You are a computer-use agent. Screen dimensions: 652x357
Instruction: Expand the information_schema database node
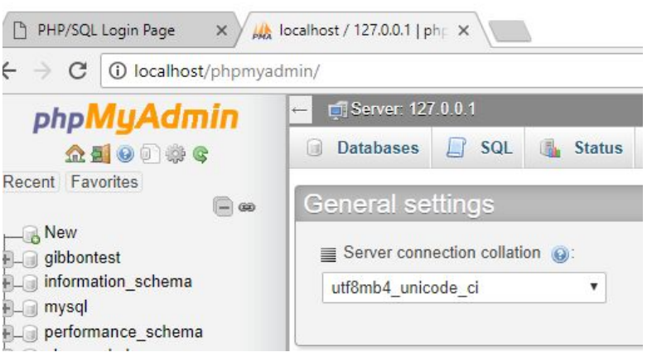pyautogui.click(x=5, y=282)
